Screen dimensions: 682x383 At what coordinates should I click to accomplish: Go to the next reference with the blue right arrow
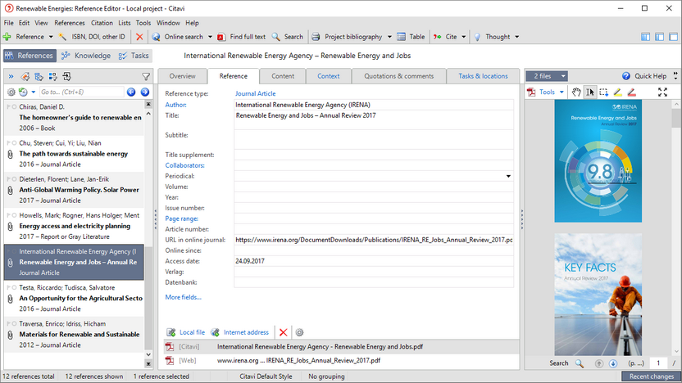145,92
